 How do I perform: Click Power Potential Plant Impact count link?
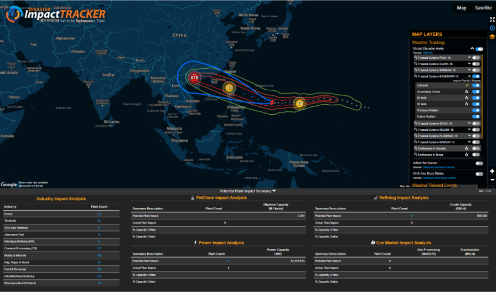[228, 261]
